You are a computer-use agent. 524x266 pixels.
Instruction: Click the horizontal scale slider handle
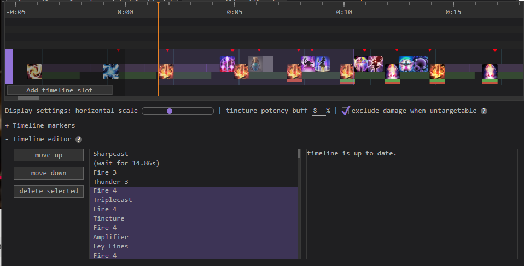(x=170, y=111)
